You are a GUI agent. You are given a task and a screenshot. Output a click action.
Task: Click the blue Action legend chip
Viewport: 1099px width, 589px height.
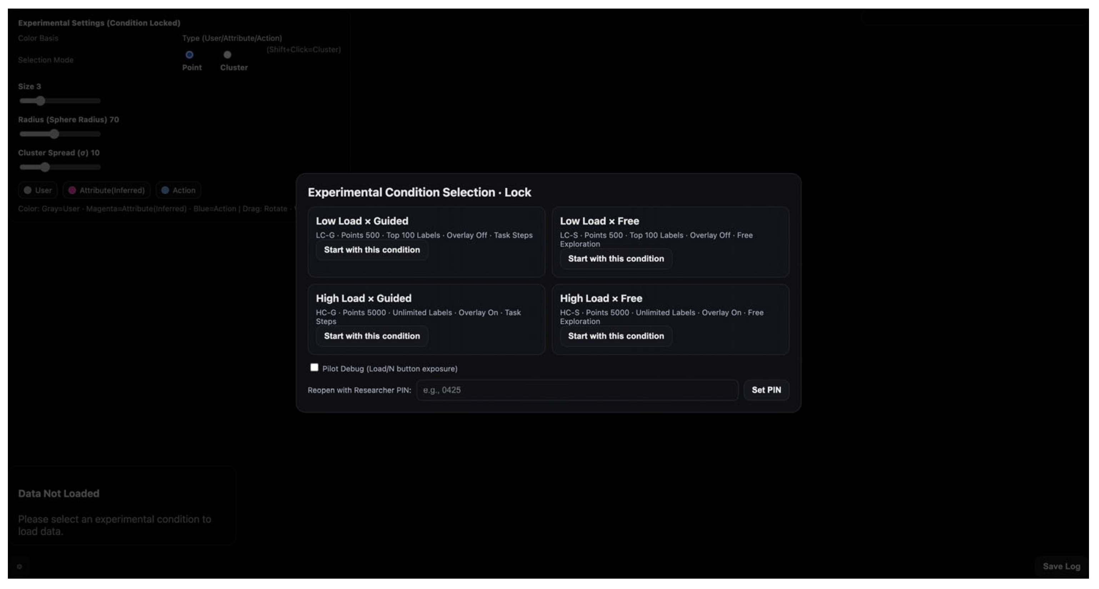[x=178, y=190]
